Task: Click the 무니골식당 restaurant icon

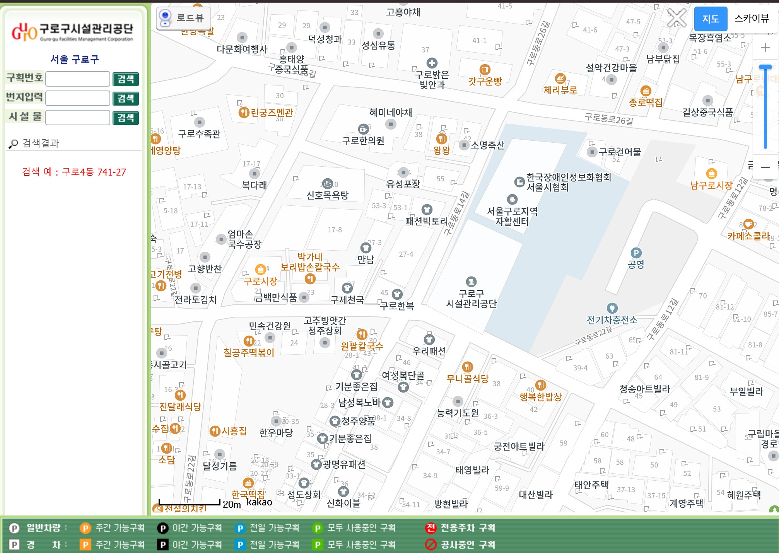Action: [x=467, y=367]
